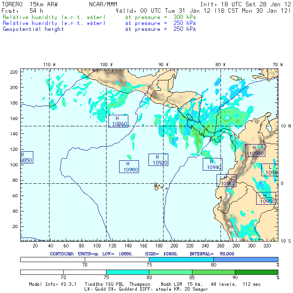Click the "70 W" longitude label
Screen dimensions: 293x293
click(x=278, y=65)
